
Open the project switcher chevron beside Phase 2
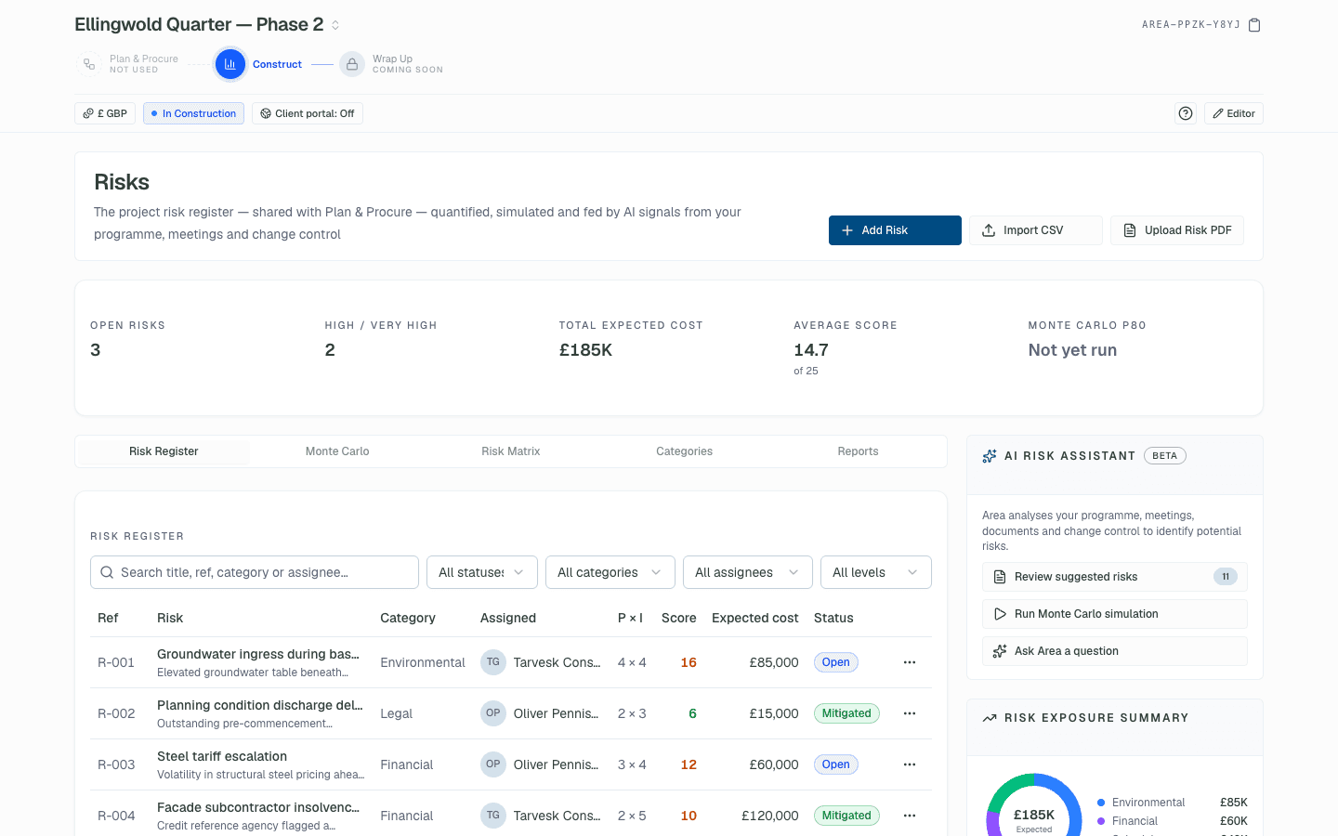(x=335, y=25)
